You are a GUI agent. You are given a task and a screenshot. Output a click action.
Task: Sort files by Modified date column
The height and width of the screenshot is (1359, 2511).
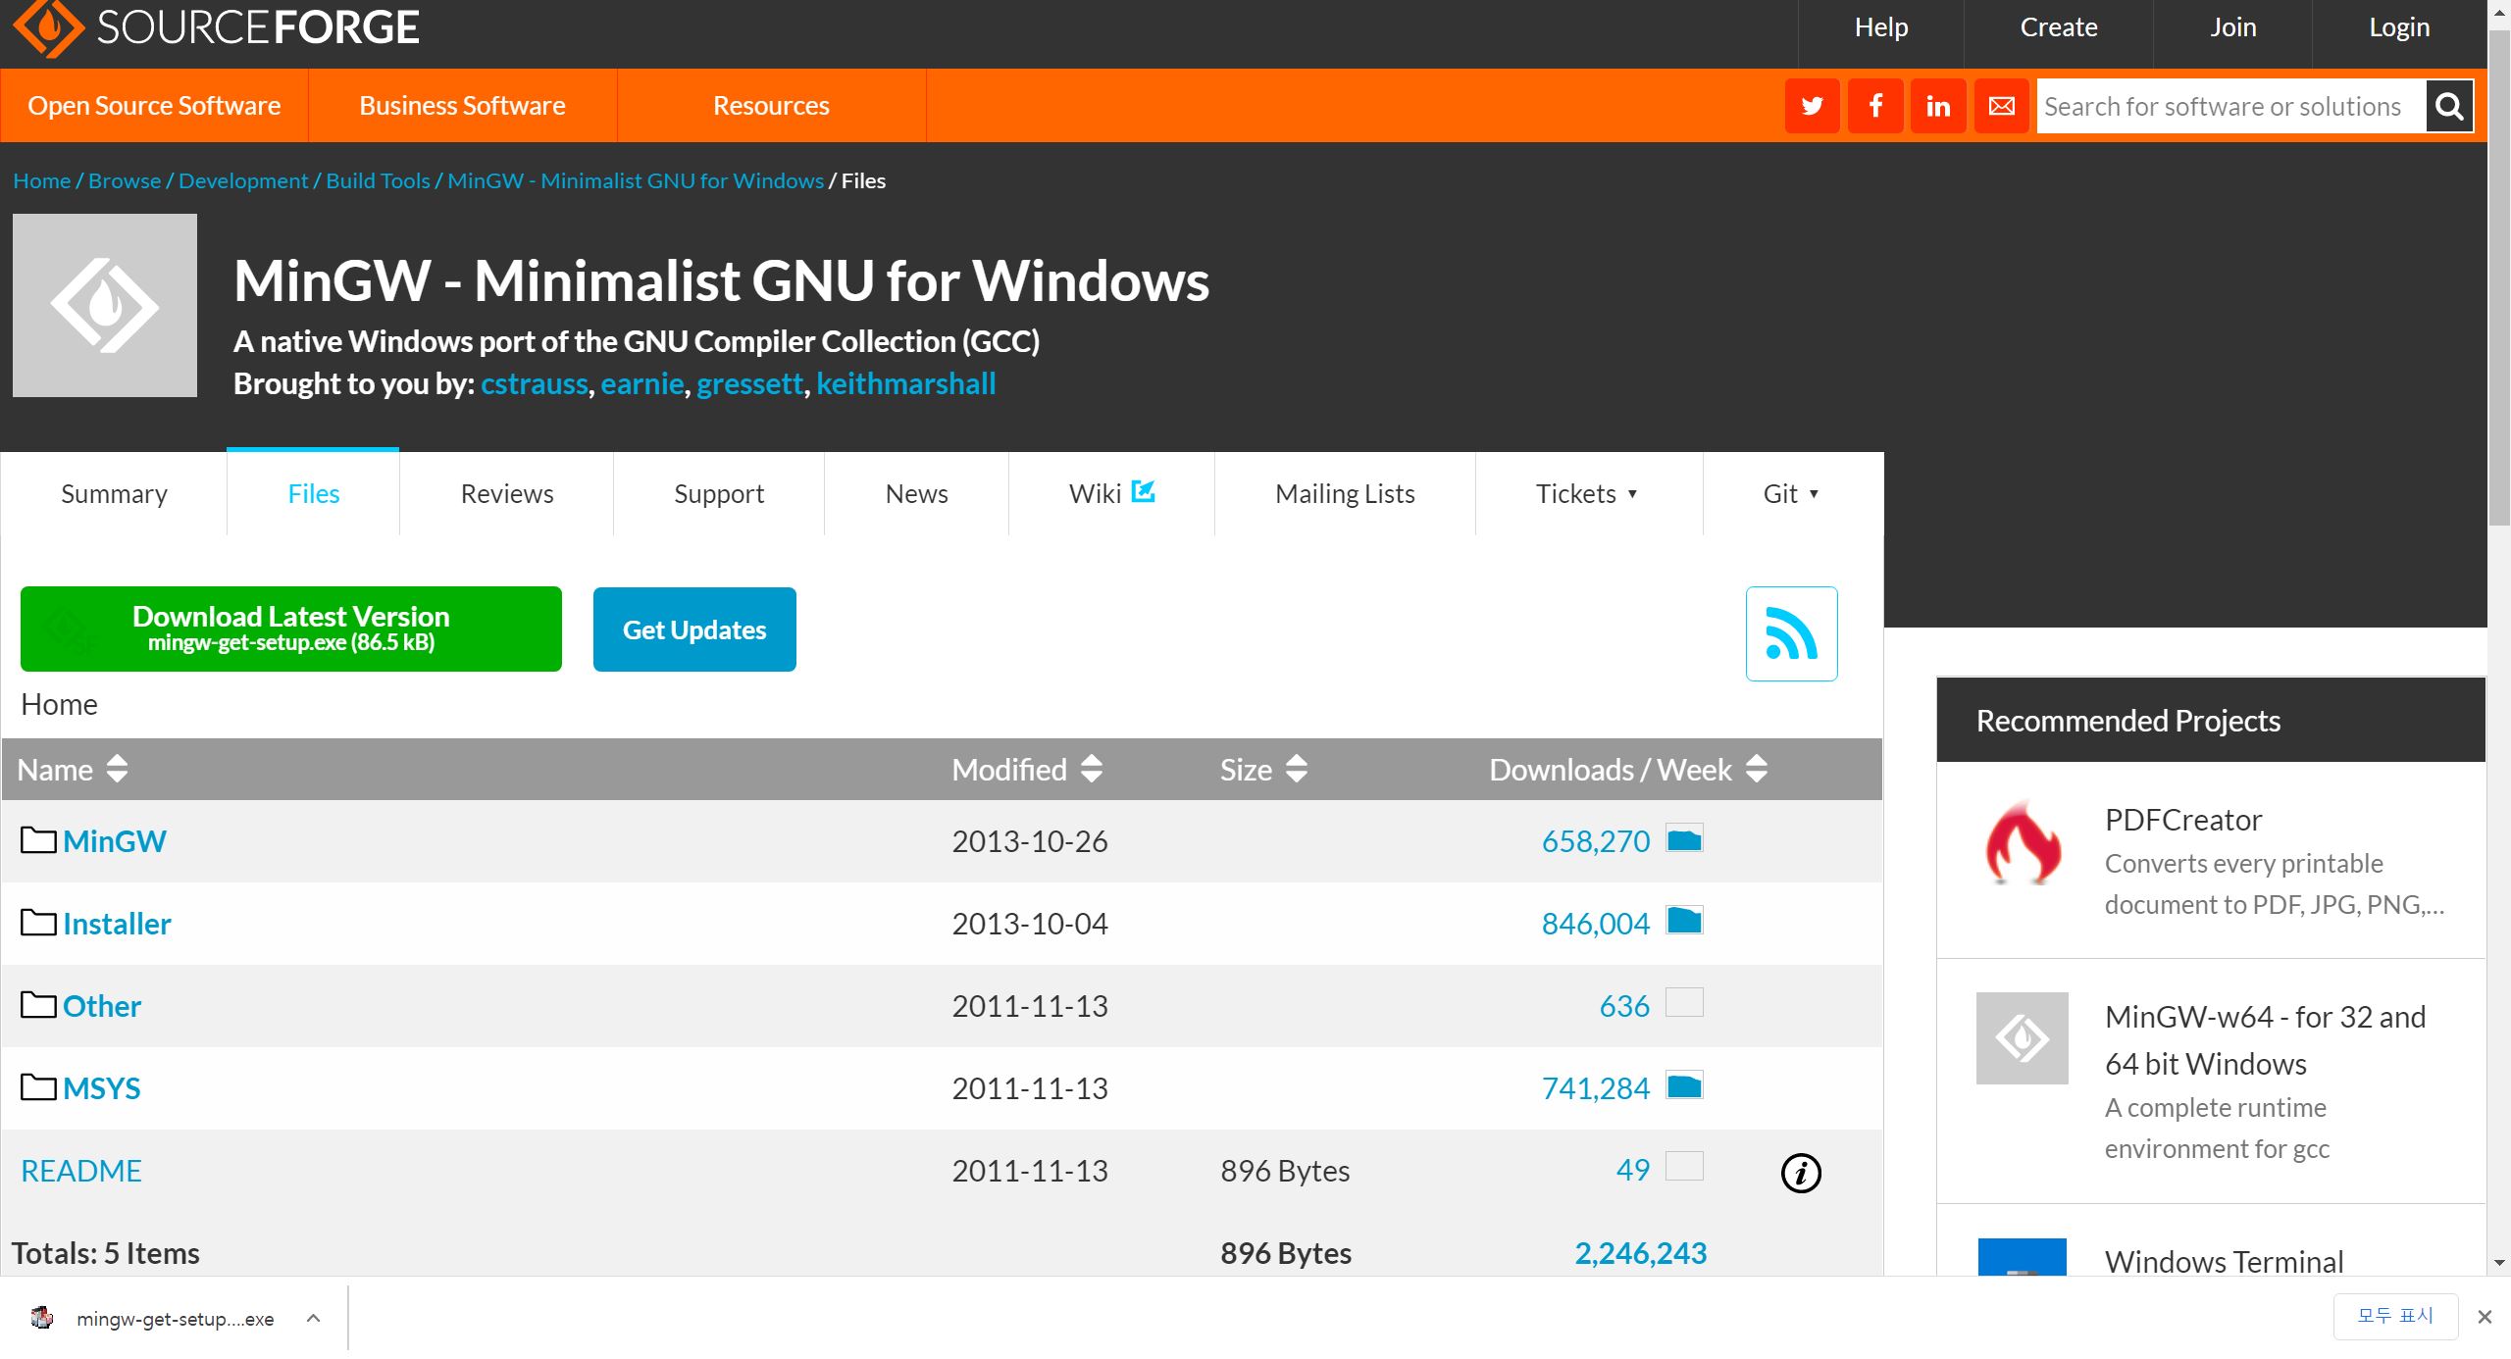1026,770
